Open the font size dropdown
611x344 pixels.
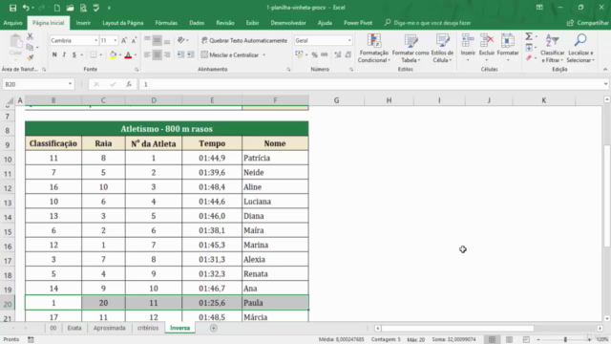click(x=116, y=40)
